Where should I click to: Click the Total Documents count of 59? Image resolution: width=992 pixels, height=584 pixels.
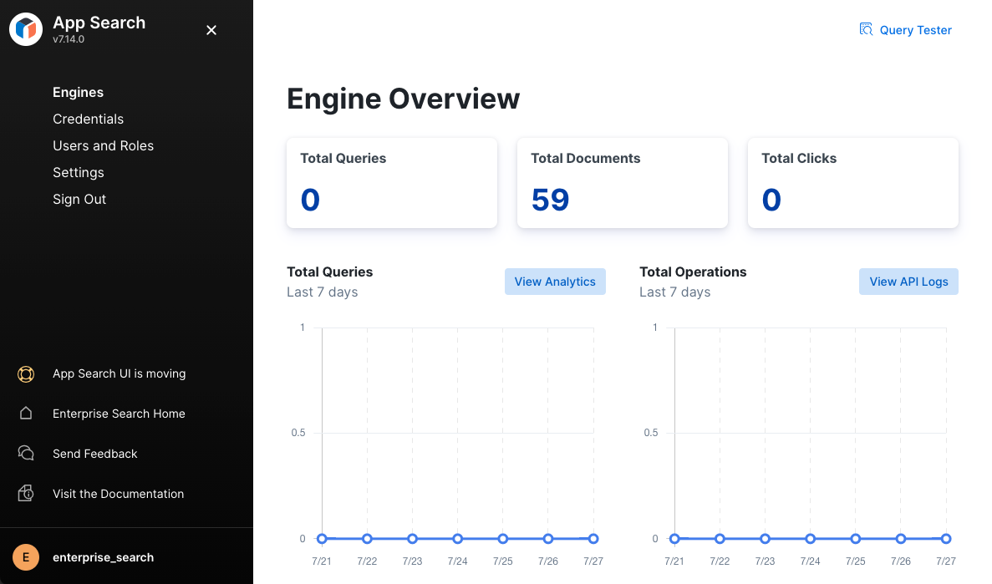(549, 200)
